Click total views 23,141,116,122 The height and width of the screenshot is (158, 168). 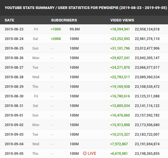(x=147, y=106)
